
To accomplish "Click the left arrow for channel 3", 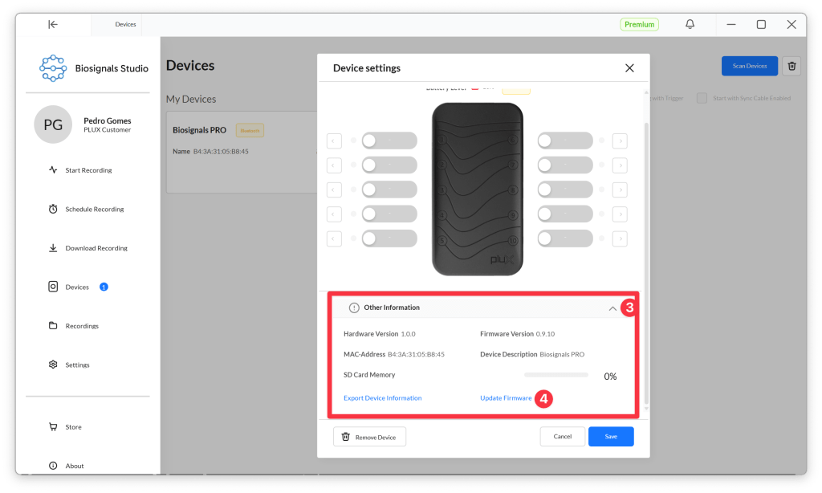I will [334, 189].
